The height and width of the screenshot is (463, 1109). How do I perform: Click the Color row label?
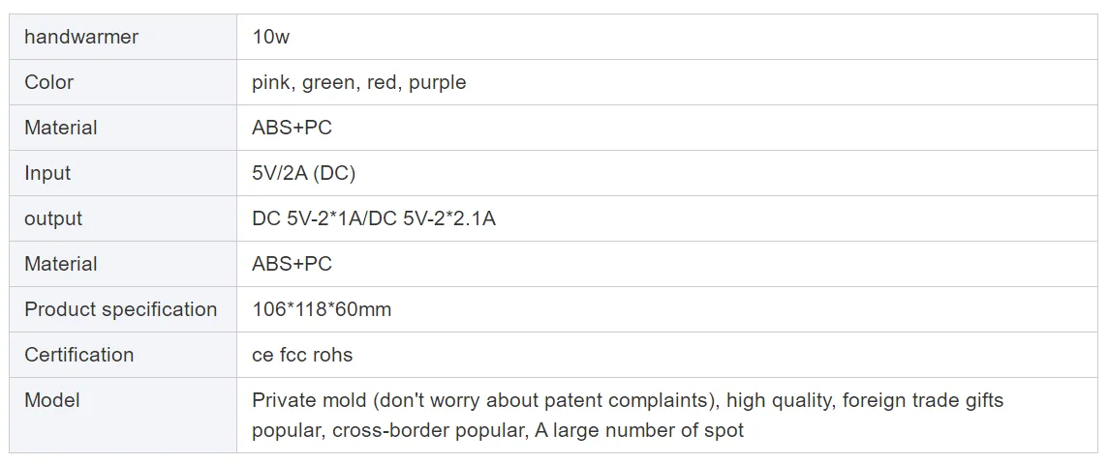click(48, 82)
